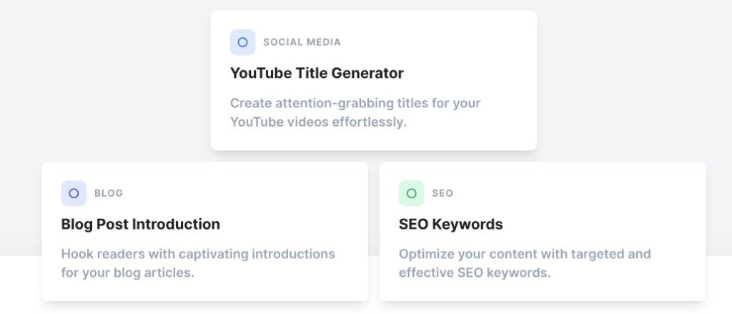732x314 pixels.
Task: Click the blue Social Media category icon
Action: tap(242, 42)
